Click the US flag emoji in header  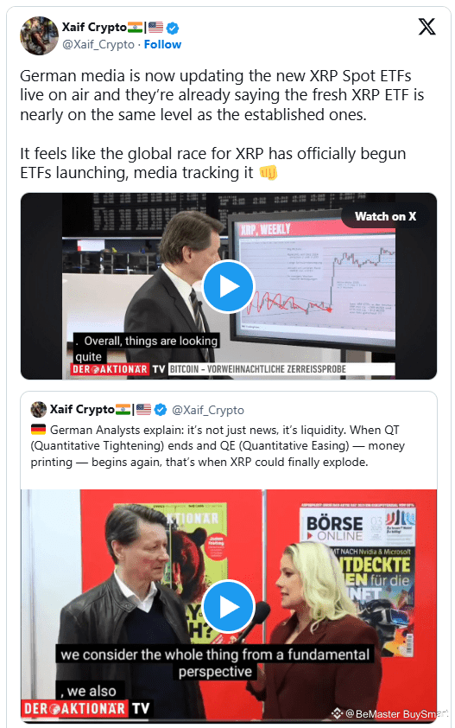[156, 28]
